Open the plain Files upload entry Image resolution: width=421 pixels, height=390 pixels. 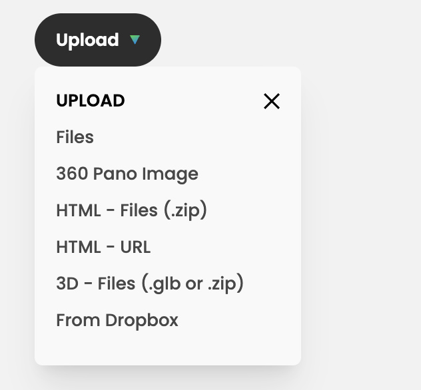pyautogui.click(x=75, y=137)
